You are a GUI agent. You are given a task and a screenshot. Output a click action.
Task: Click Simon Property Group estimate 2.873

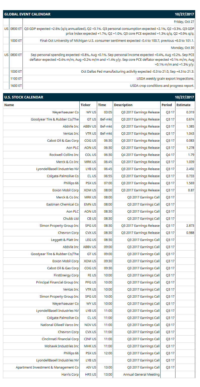pyautogui.click(x=190, y=226)
